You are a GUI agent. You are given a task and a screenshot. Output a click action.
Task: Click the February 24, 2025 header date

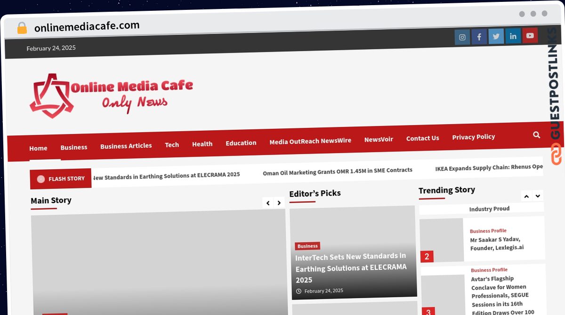coord(51,48)
